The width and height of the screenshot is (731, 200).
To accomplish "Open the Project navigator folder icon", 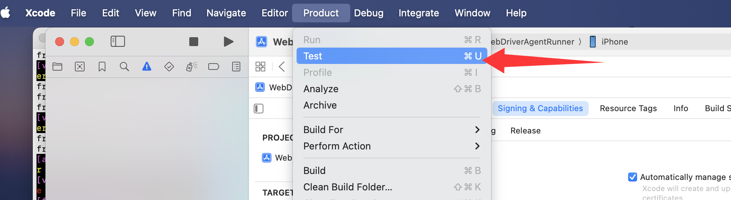I will (x=57, y=67).
